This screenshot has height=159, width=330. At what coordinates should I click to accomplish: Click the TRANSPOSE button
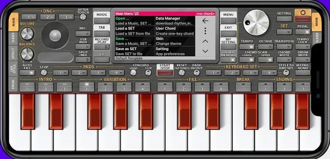click(x=284, y=47)
